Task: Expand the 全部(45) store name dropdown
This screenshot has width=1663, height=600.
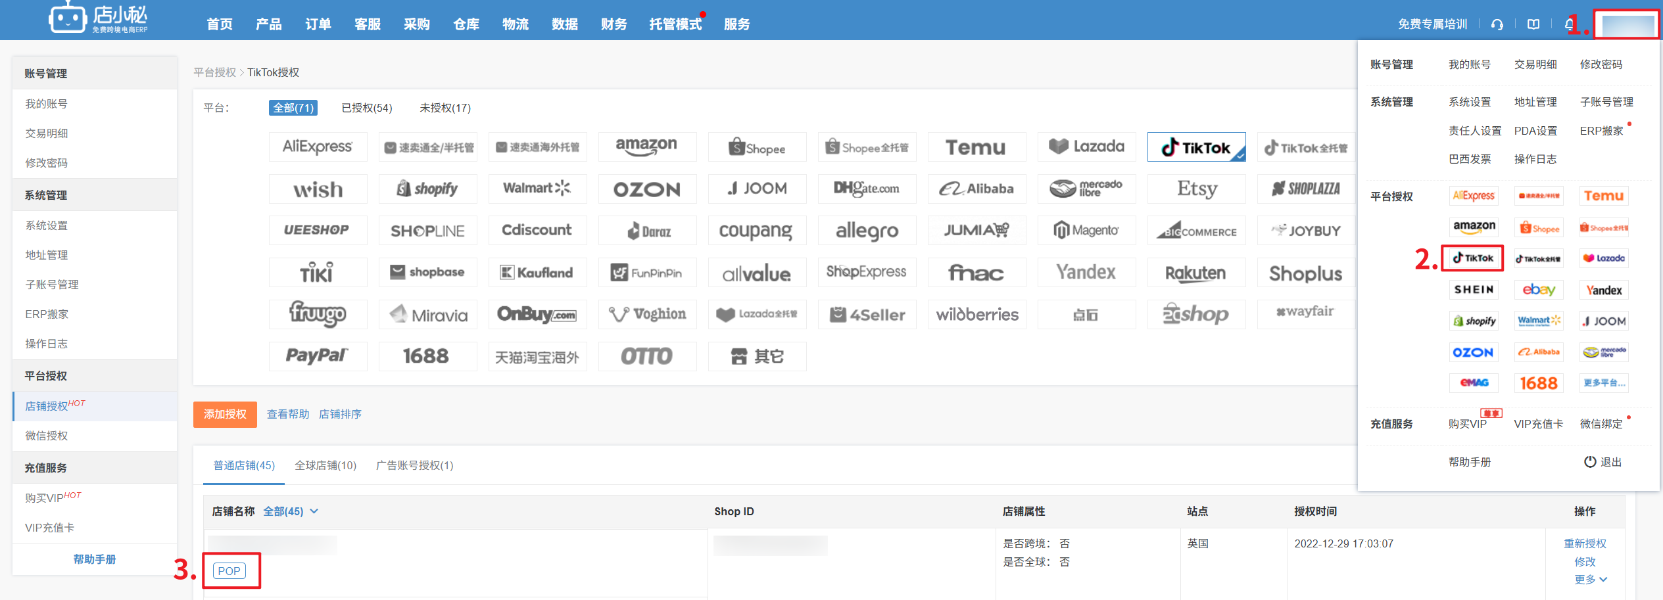Action: [291, 511]
